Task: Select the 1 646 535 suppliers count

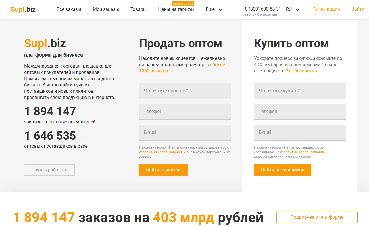Action: pos(50,136)
